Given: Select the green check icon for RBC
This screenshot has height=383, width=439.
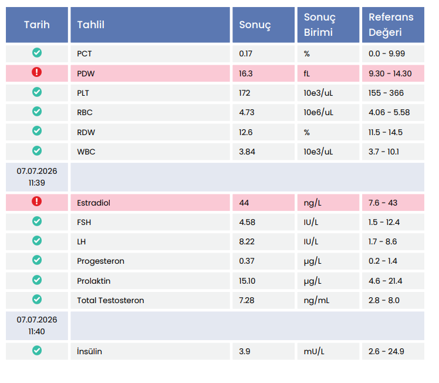Looking at the screenshot, I should (36, 112).
